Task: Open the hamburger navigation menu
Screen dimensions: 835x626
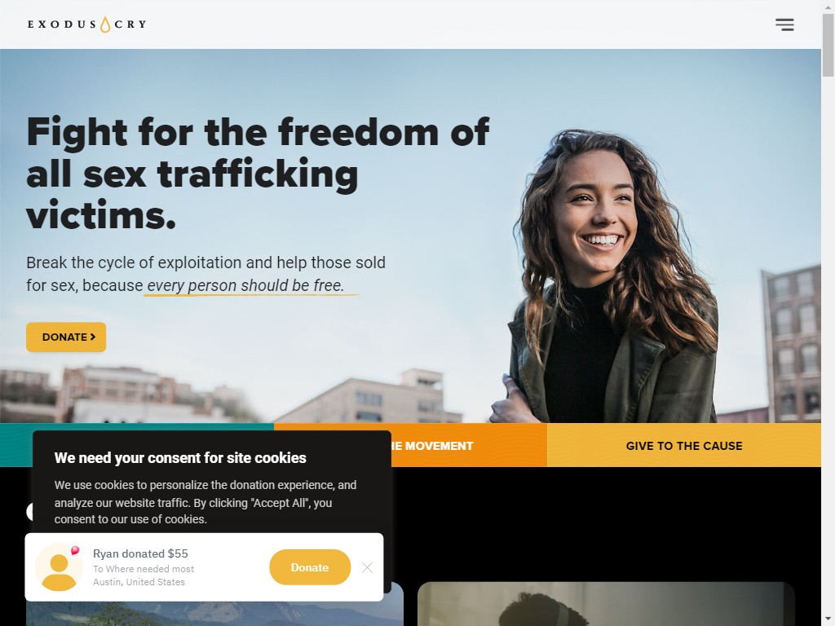Action: tap(784, 24)
